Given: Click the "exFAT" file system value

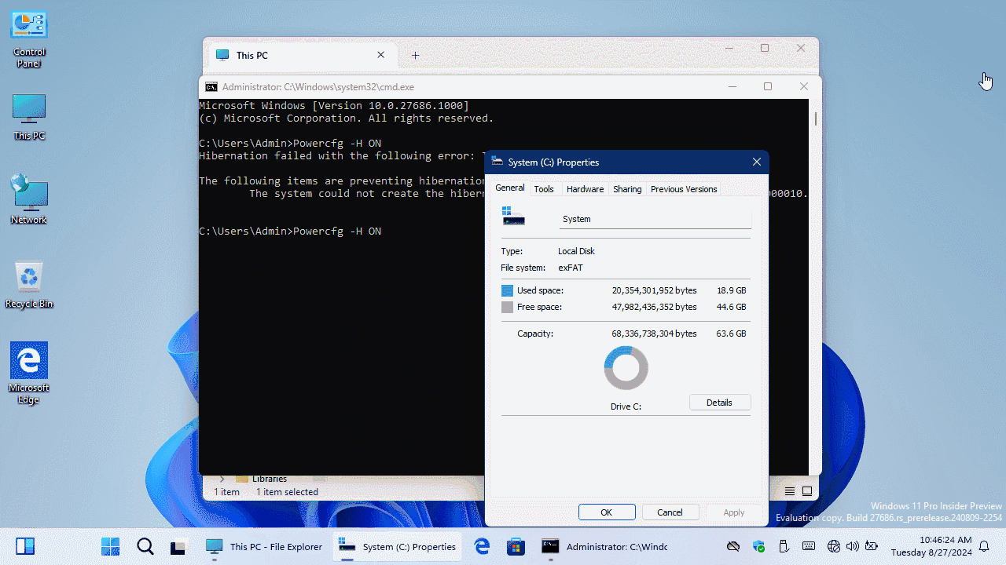Looking at the screenshot, I should click(x=571, y=268).
